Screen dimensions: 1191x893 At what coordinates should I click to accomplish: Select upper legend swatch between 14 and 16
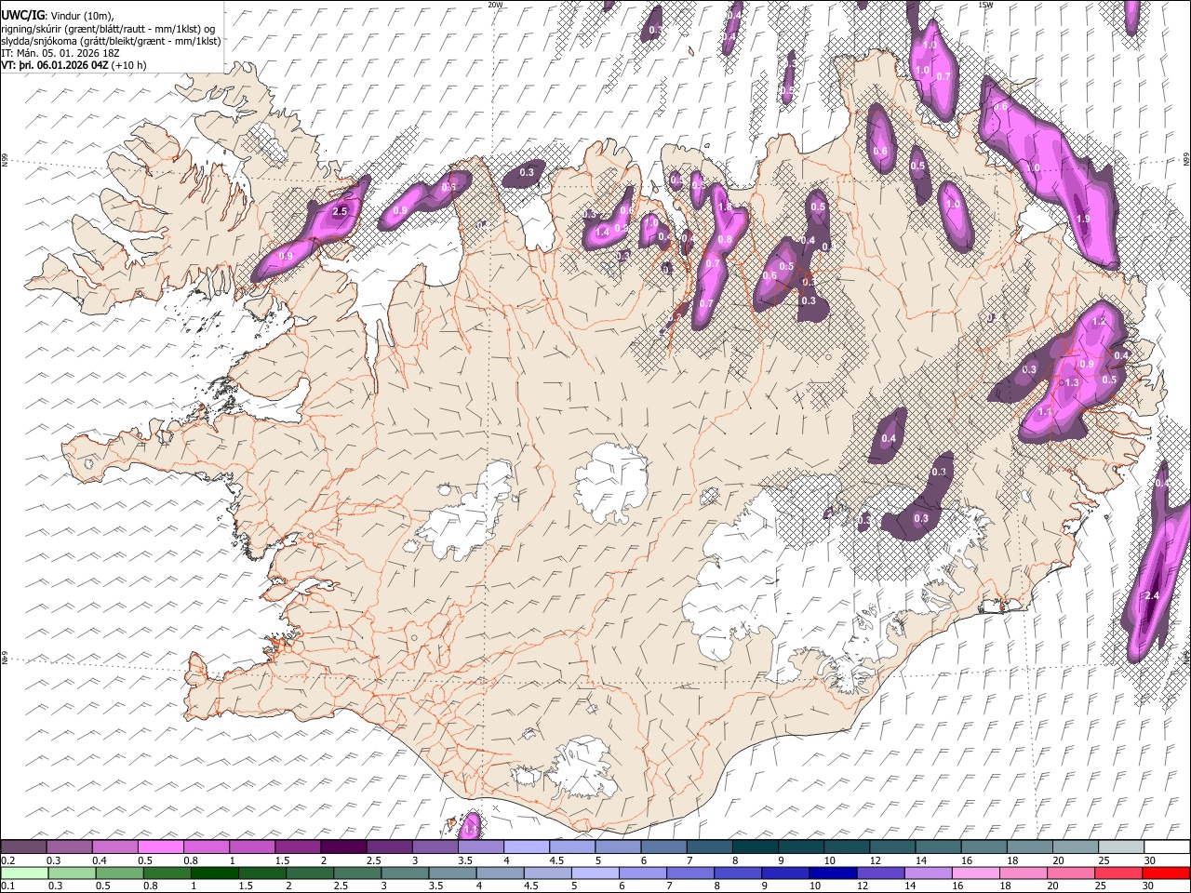(x=938, y=846)
